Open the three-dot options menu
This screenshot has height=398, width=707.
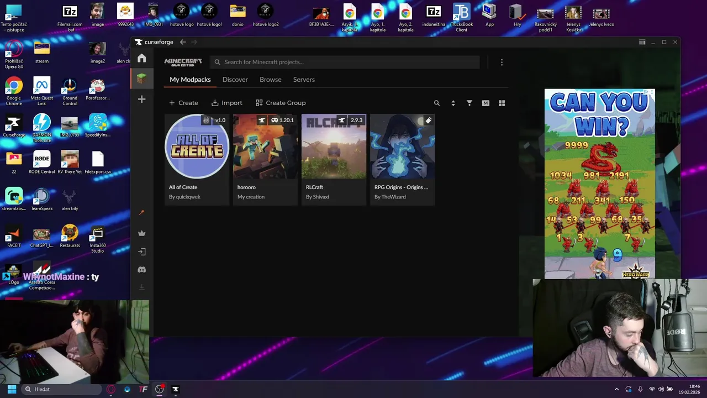[502, 62]
